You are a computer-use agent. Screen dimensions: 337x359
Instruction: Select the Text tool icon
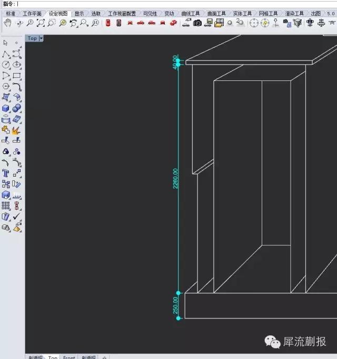click(5, 173)
